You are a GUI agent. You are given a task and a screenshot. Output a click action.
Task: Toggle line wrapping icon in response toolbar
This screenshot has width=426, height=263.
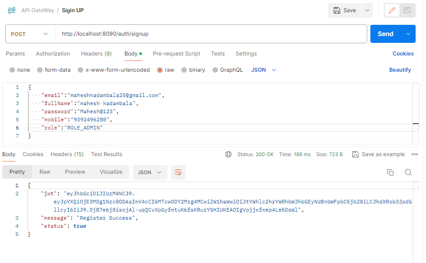click(x=178, y=172)
